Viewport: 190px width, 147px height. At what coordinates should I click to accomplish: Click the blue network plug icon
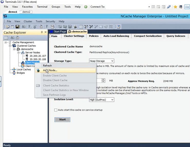169,7
